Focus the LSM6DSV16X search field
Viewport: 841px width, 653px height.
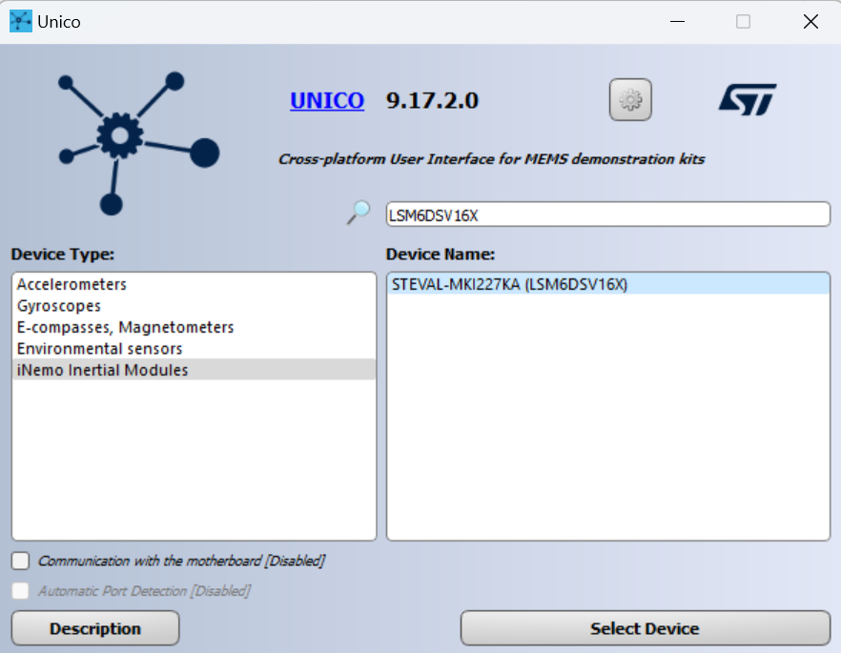coord(607,215)
